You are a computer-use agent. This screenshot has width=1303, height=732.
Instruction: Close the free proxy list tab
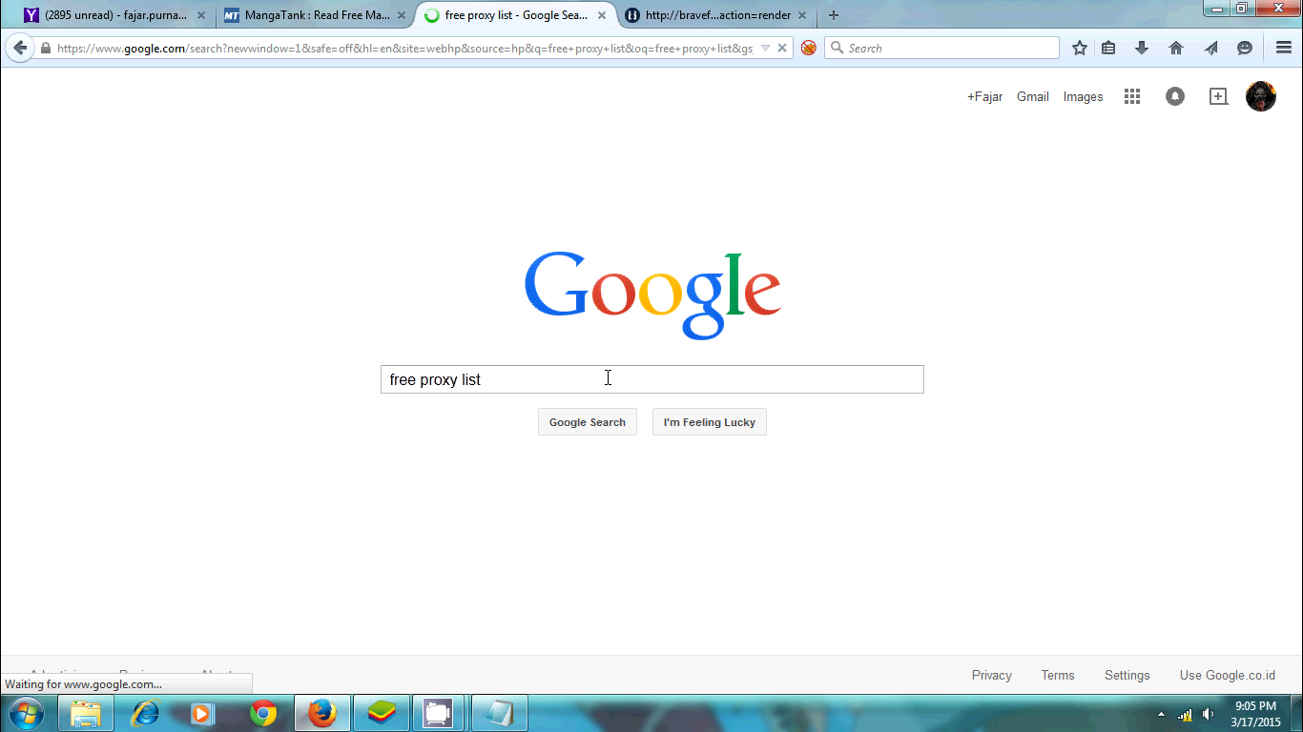[602, 15]
